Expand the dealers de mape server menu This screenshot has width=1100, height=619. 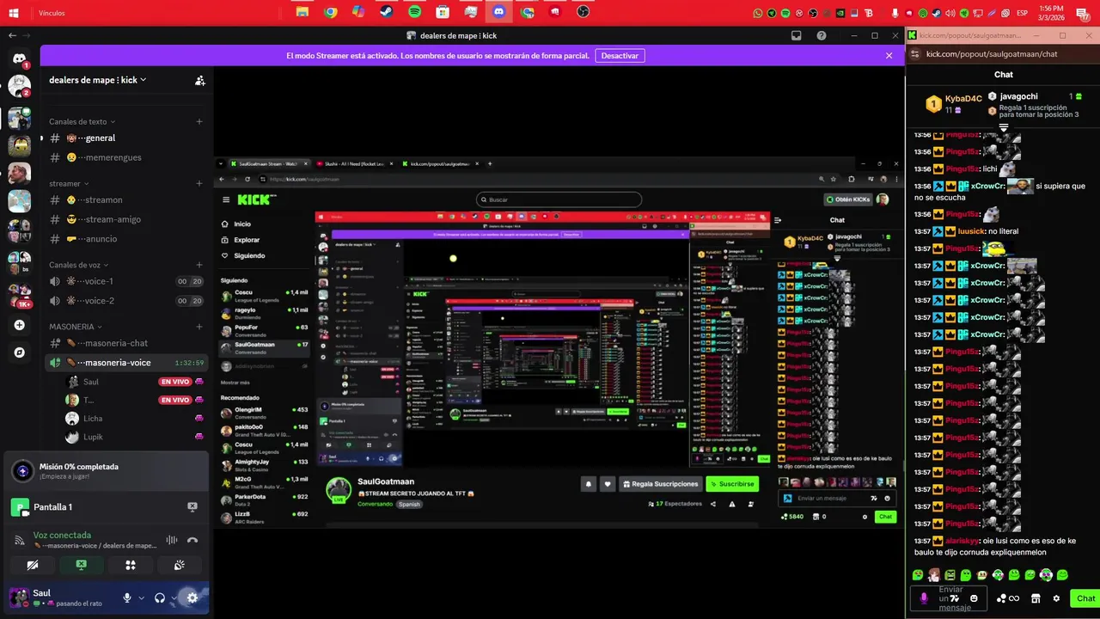(x=98, y=80)
